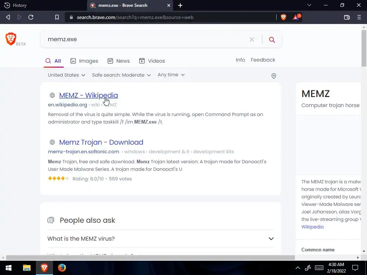Click the Common name label in infobox
Screen dimensions: 367x275
point(318,250)
